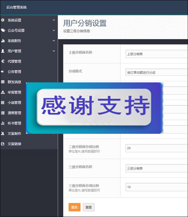Expand the 系统财务 dropdown arrow

tap(54, 41)
